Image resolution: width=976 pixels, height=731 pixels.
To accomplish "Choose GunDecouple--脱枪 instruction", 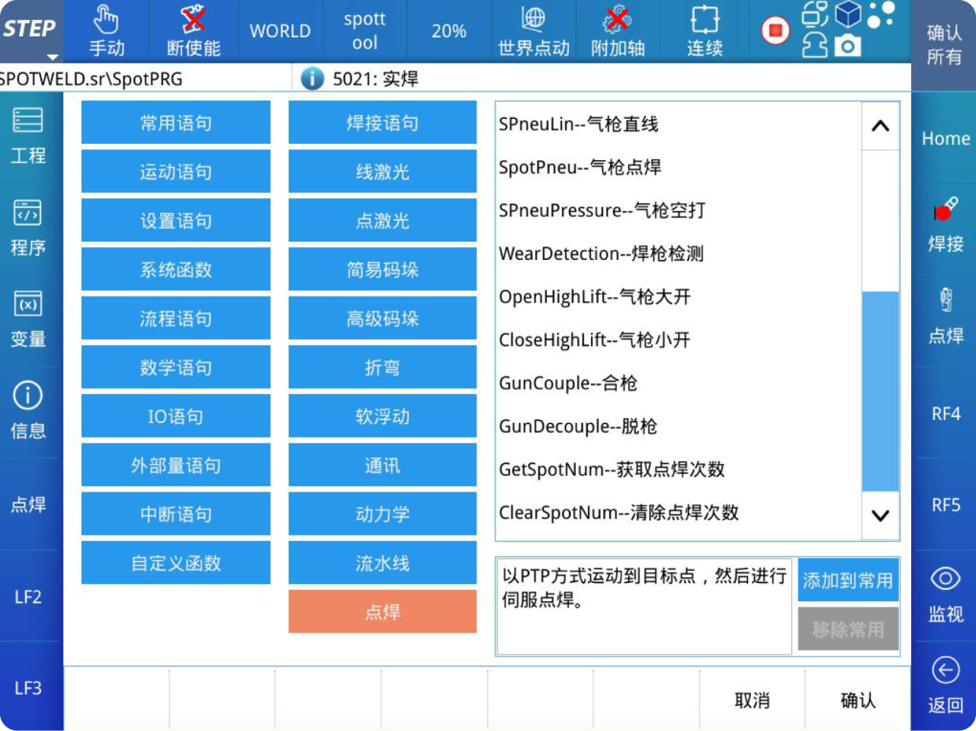I will coord(679,426).
